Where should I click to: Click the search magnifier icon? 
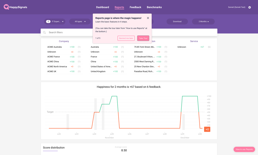click(x=44, y=33)
